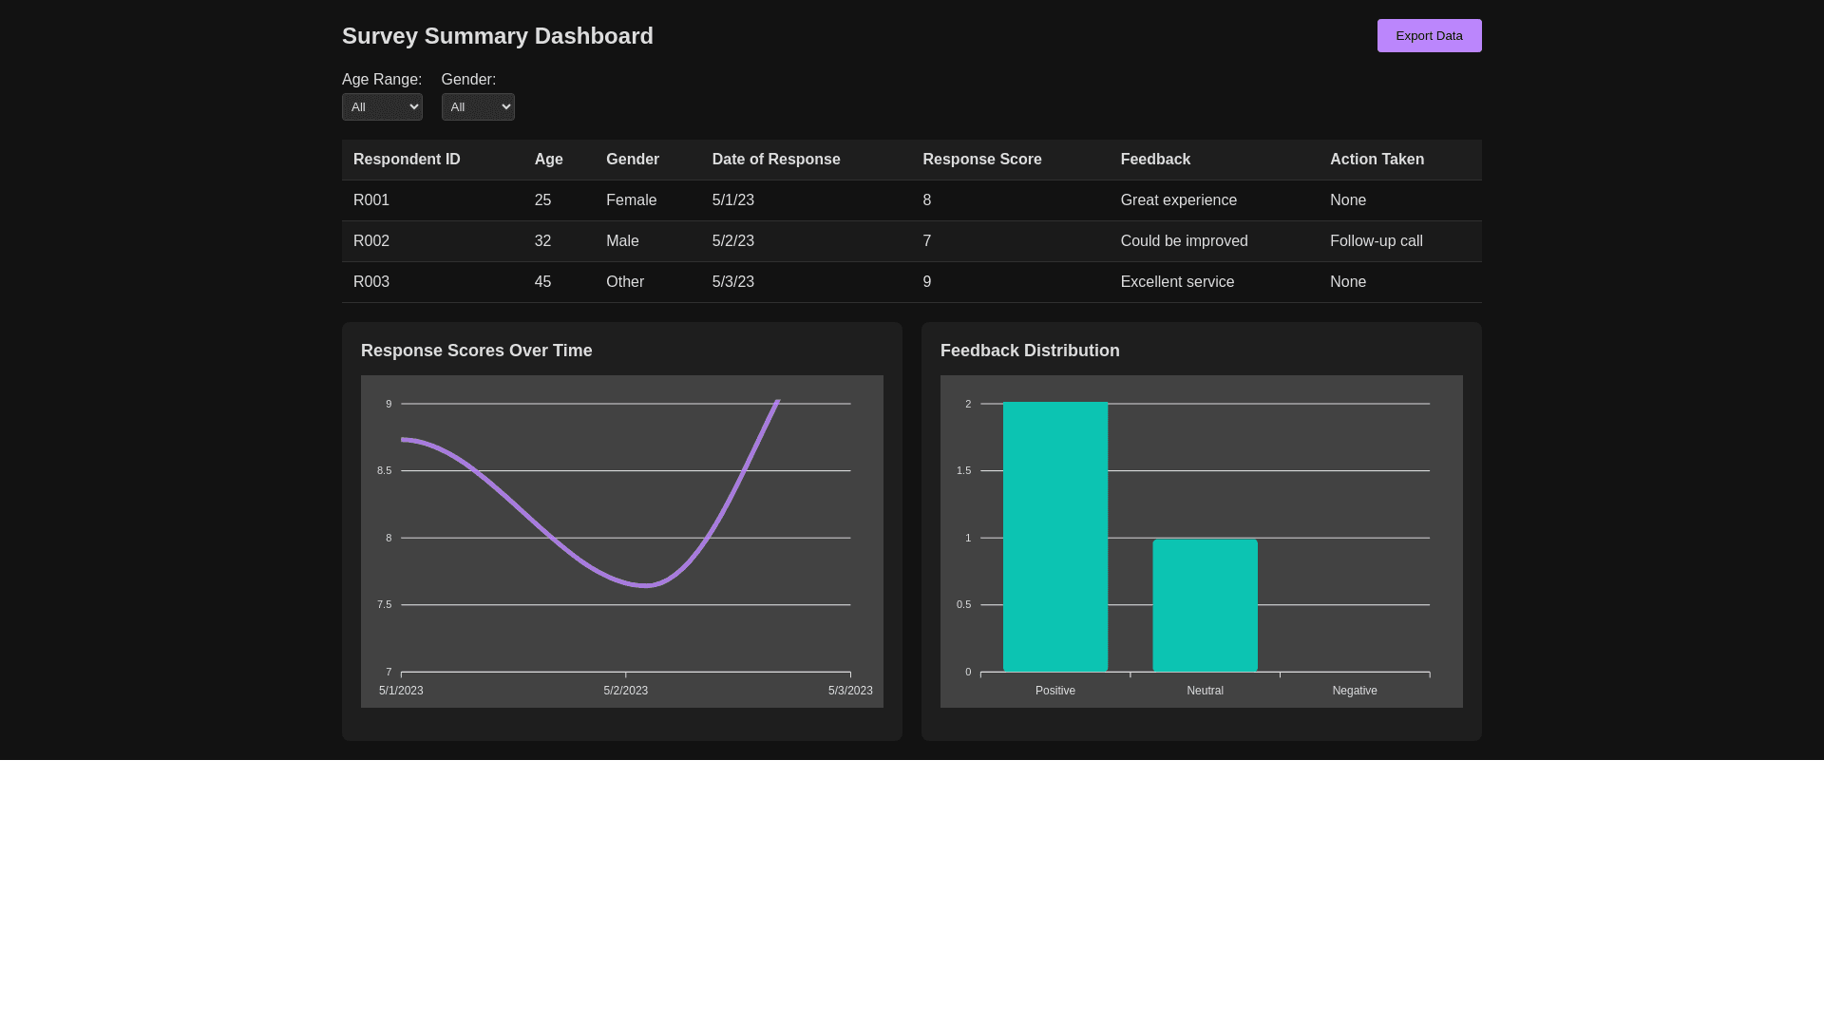Click the 5/2/2023 axis label
1824x1026 pixels.
tap(625, 691)
